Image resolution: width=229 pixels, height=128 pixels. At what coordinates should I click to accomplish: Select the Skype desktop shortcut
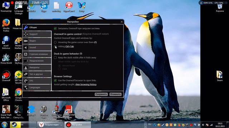[44, 7]
